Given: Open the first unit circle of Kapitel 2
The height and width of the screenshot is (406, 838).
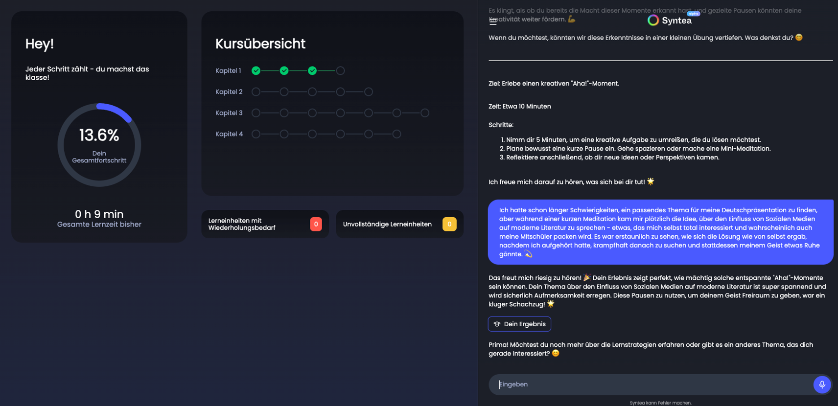Looking at the screenshot, I should click(x=256, y=92).
